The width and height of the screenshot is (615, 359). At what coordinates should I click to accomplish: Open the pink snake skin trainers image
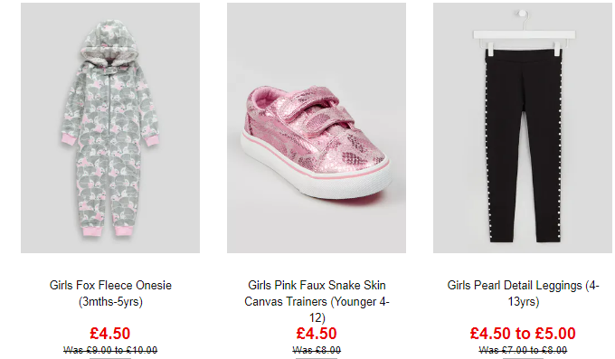point(317,128)
